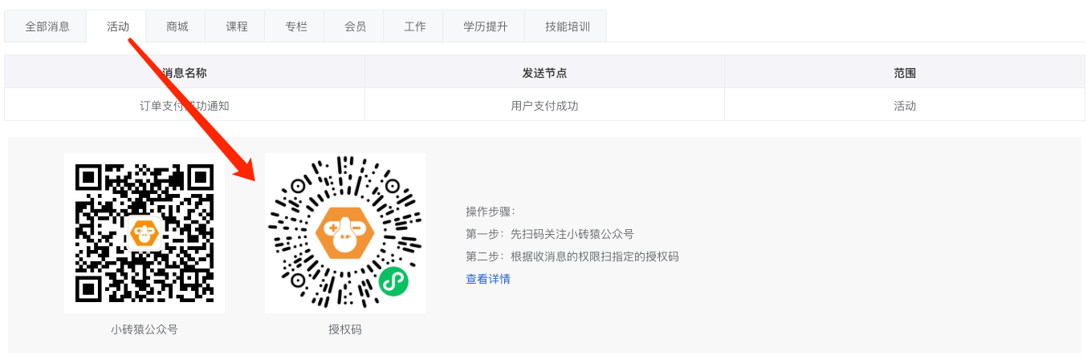Select the 活动 tab

click(x=117, y=26)
